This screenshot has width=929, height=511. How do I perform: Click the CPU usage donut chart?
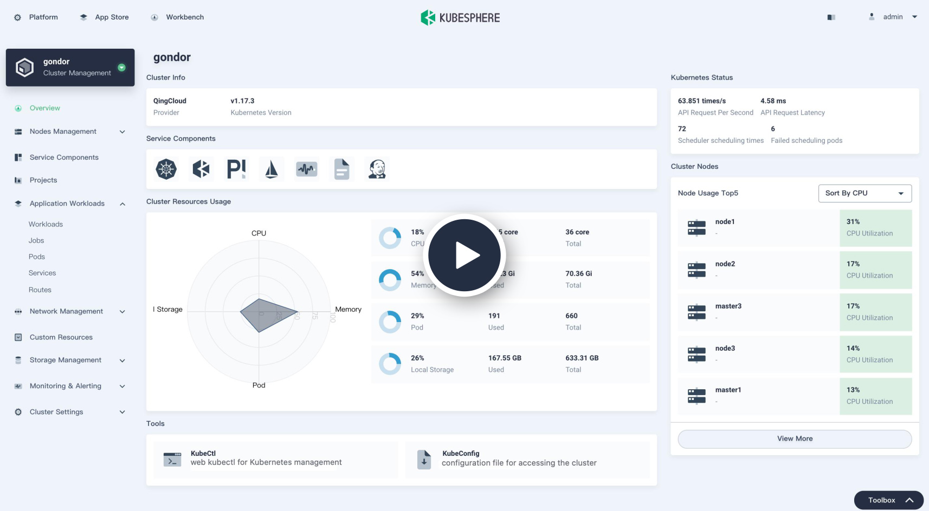coord(390,238)
